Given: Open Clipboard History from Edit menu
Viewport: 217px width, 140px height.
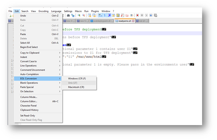Looking at the screenshot, I should pos(38,110).
